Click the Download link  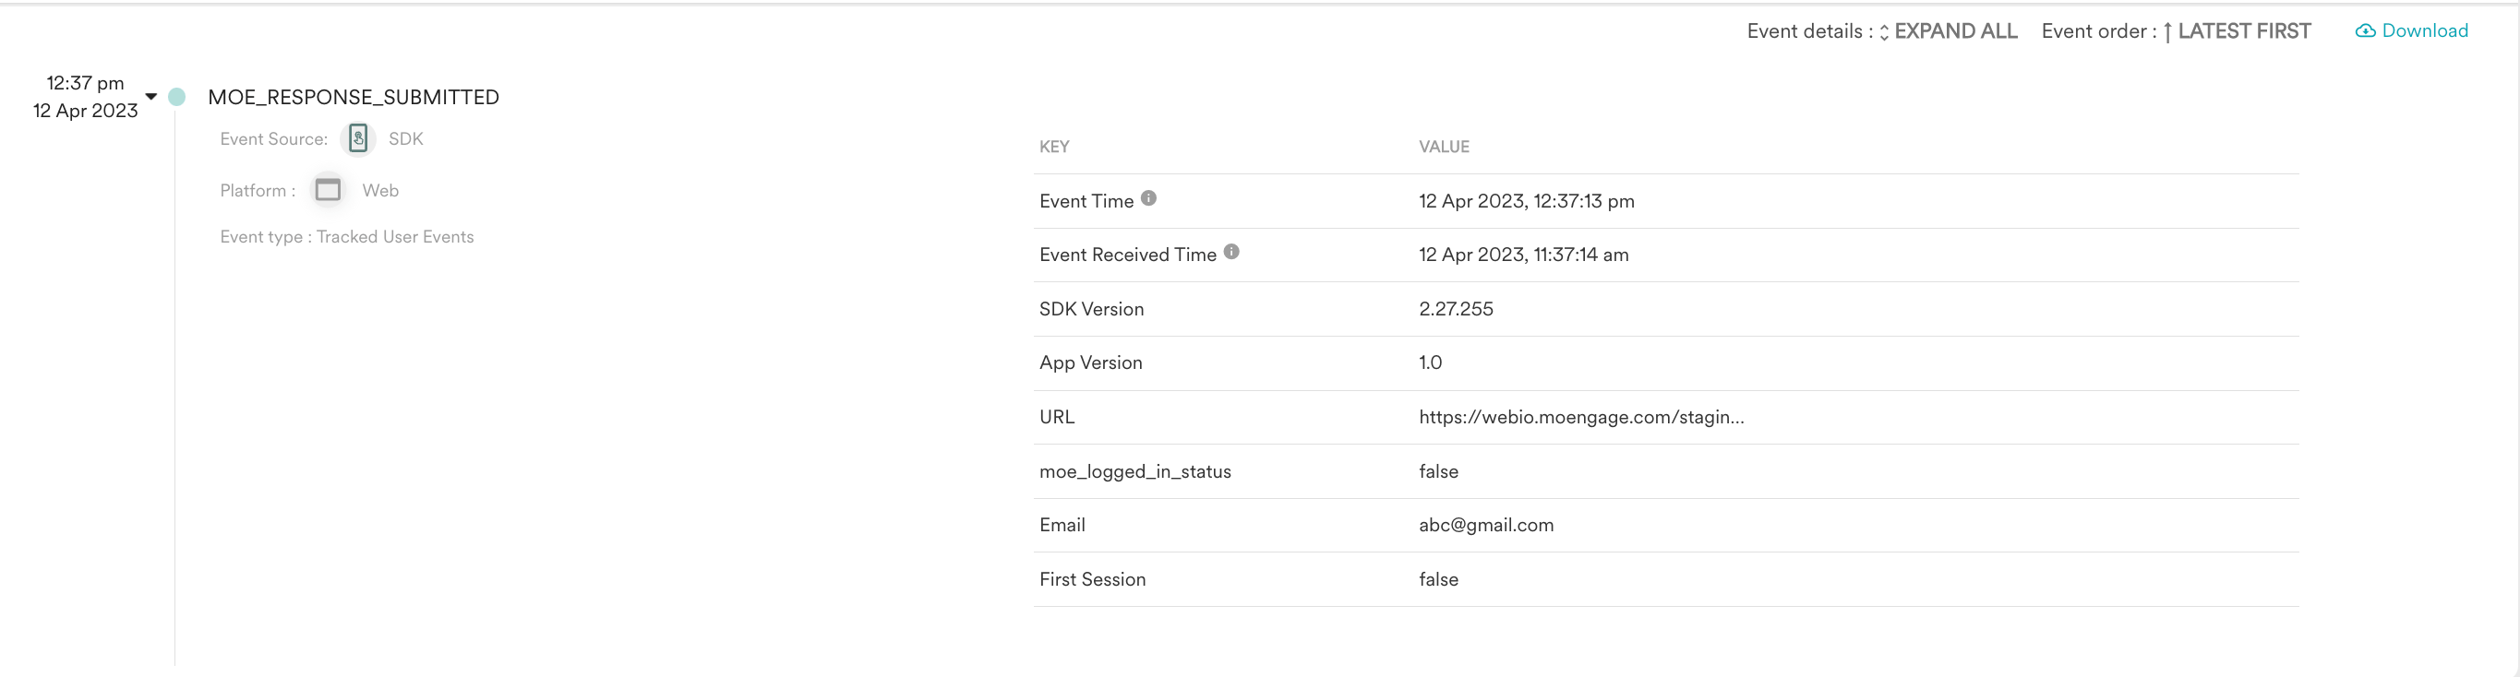(2424, 30)
